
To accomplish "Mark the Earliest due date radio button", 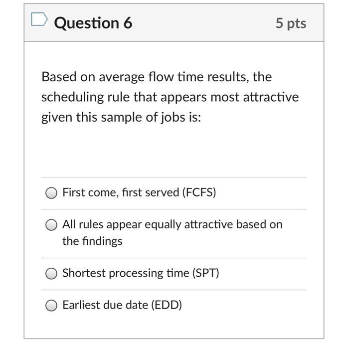I will point(51,306).
